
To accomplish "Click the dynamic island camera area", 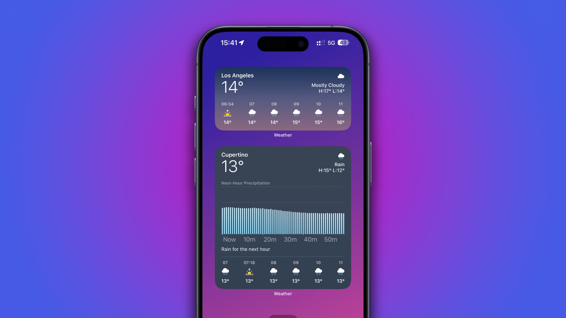I will 302,44.
